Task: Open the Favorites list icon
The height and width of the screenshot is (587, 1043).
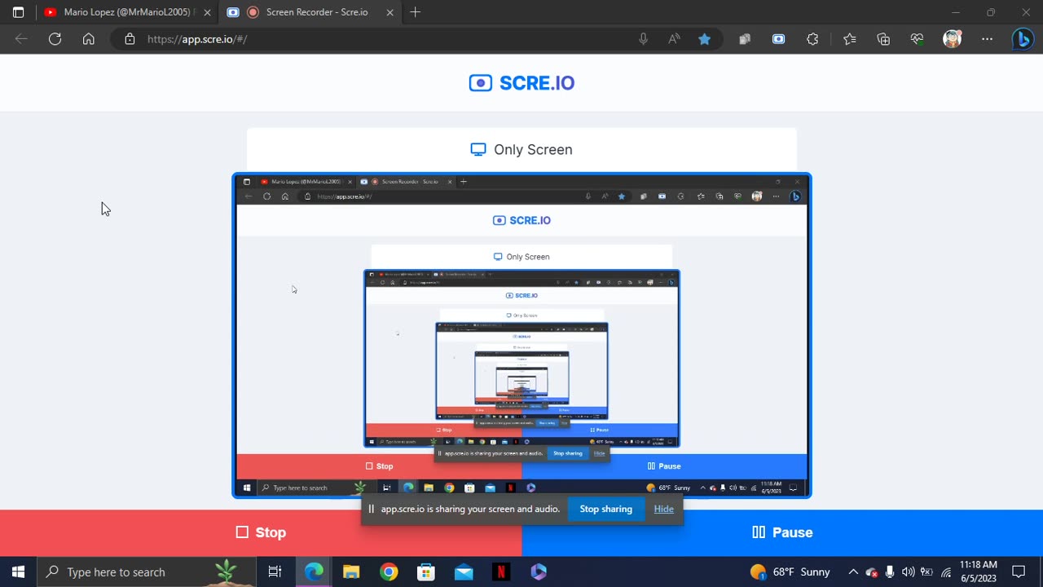Action: point(850,38)
